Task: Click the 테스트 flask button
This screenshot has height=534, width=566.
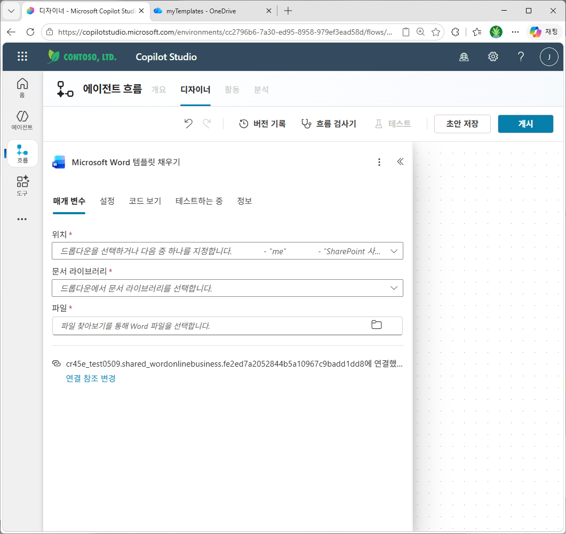Action: point(393,124)
